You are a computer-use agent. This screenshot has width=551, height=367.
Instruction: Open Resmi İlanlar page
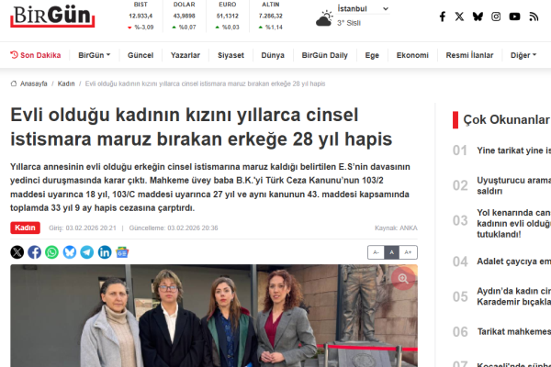click(x=469, y=55)
